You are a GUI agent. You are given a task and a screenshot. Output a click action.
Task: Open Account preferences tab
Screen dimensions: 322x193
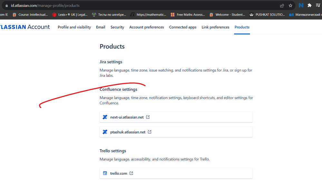[x=147, y=27]
